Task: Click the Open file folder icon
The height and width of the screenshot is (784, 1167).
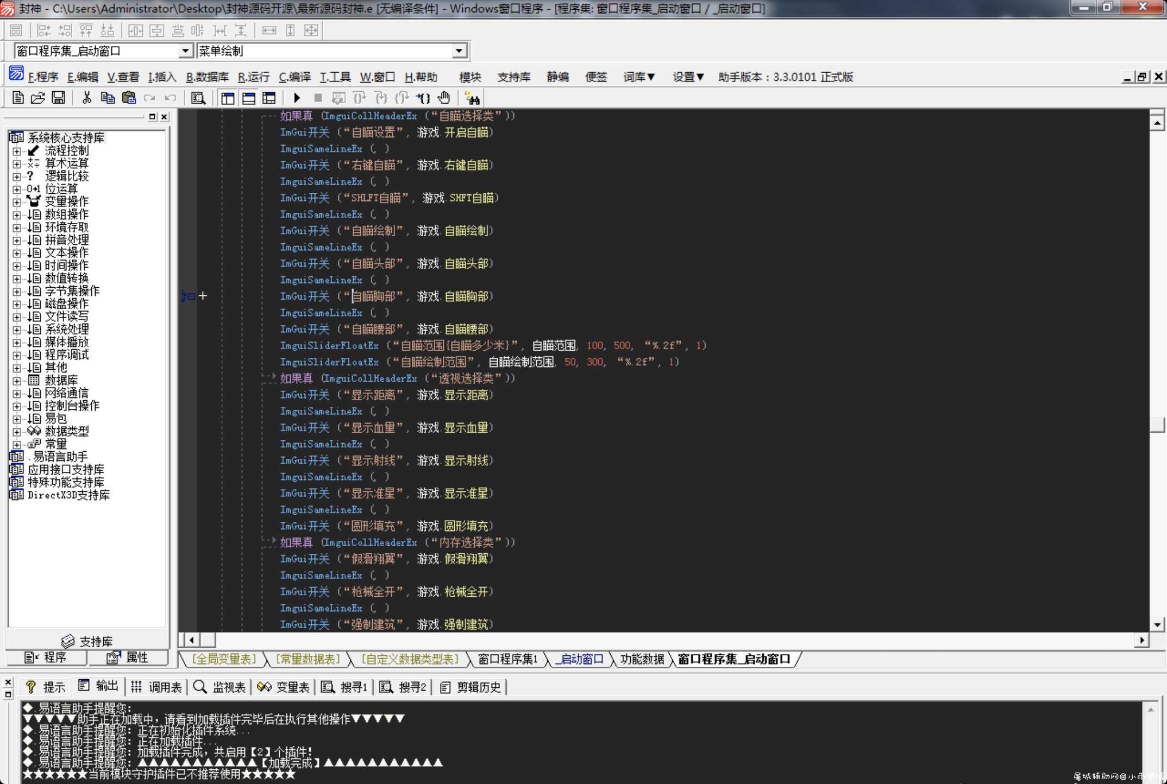Action: click(37, 98)
